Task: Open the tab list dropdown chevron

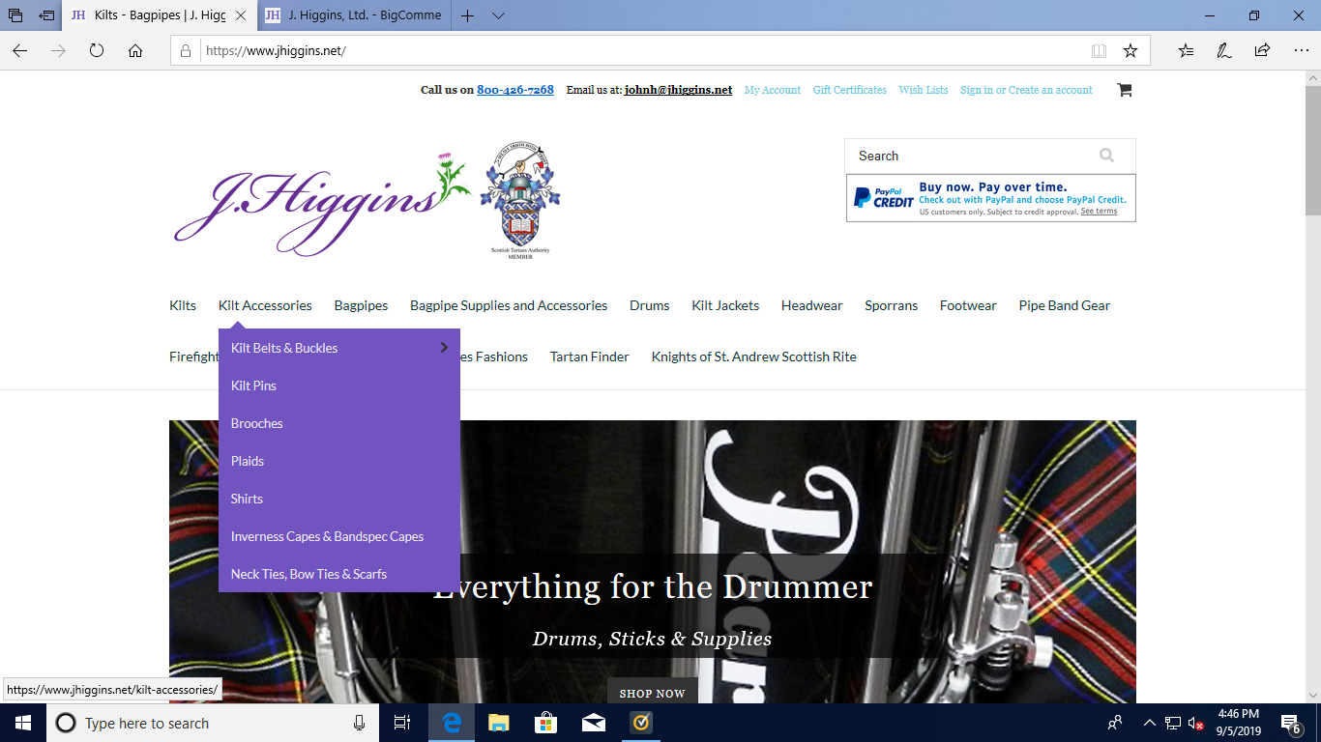Action: tap(498, 15)
